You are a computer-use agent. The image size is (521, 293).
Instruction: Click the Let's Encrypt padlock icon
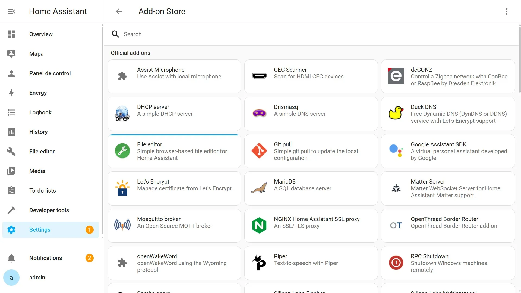(122, 188)
